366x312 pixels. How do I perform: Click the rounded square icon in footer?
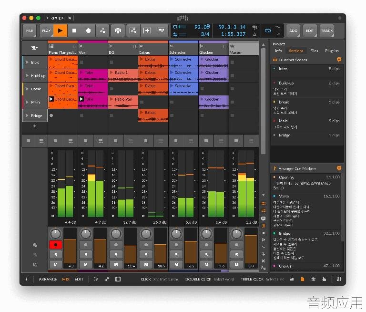[118, 279]
